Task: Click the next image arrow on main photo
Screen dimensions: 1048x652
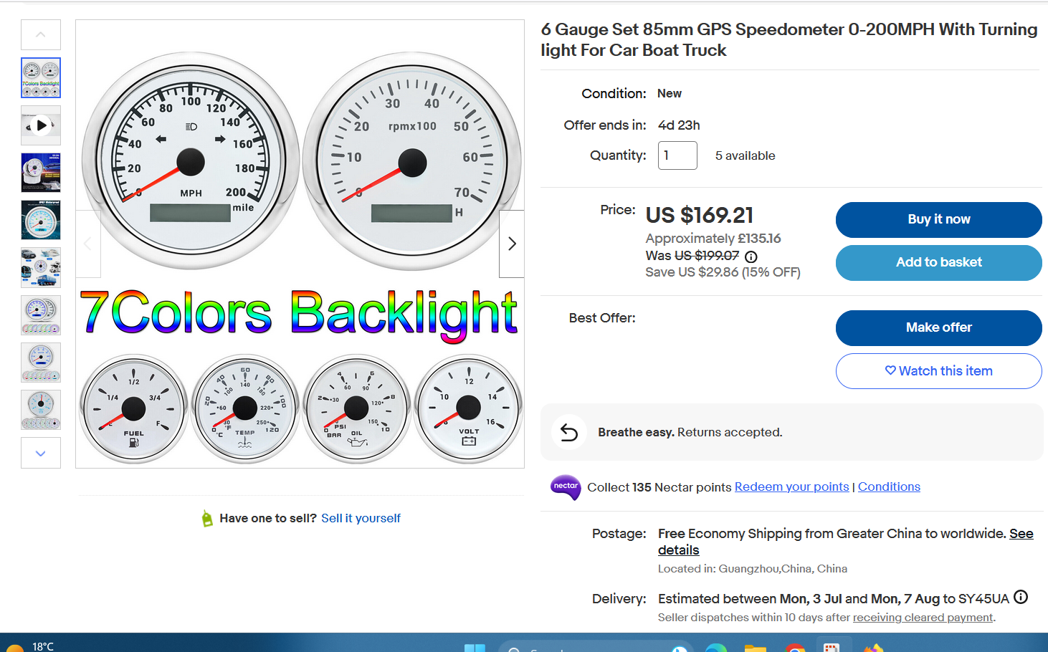Action: (x=512, y=244)
